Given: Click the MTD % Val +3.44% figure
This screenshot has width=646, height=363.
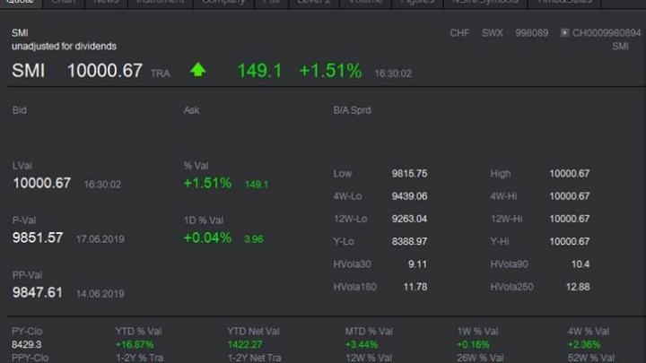Looking at the screenshot, I should pos(362,344).
